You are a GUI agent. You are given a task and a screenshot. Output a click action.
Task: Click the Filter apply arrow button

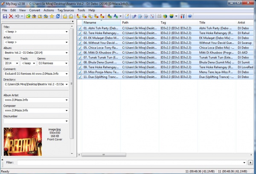point(250,162)
